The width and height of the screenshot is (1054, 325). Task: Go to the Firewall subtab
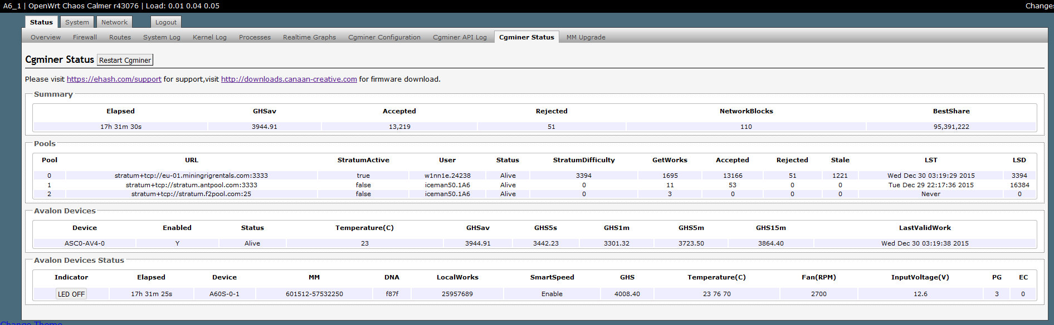click(85, 37)
